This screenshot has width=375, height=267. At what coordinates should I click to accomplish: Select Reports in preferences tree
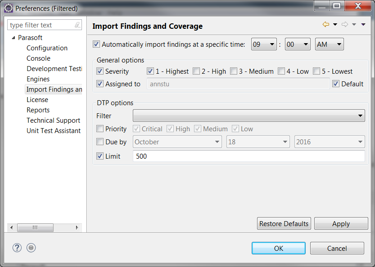coord(38,110)
